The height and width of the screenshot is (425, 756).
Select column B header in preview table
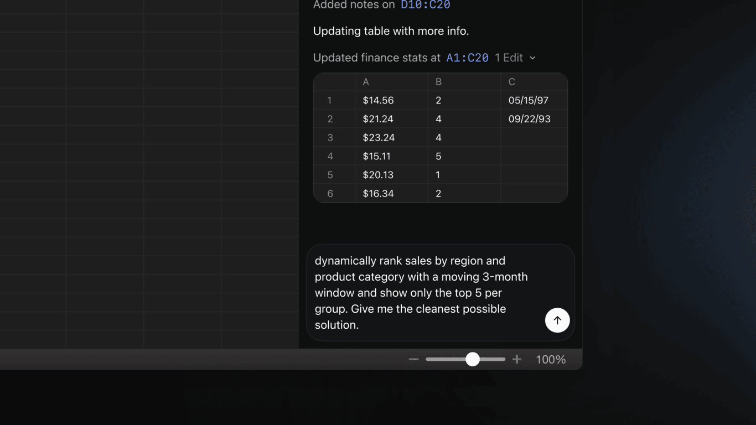coord(464,82)
